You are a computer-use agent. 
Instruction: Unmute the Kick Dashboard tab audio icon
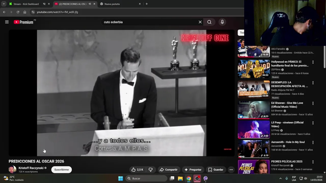pyautogui.click(x=44, y=4)
